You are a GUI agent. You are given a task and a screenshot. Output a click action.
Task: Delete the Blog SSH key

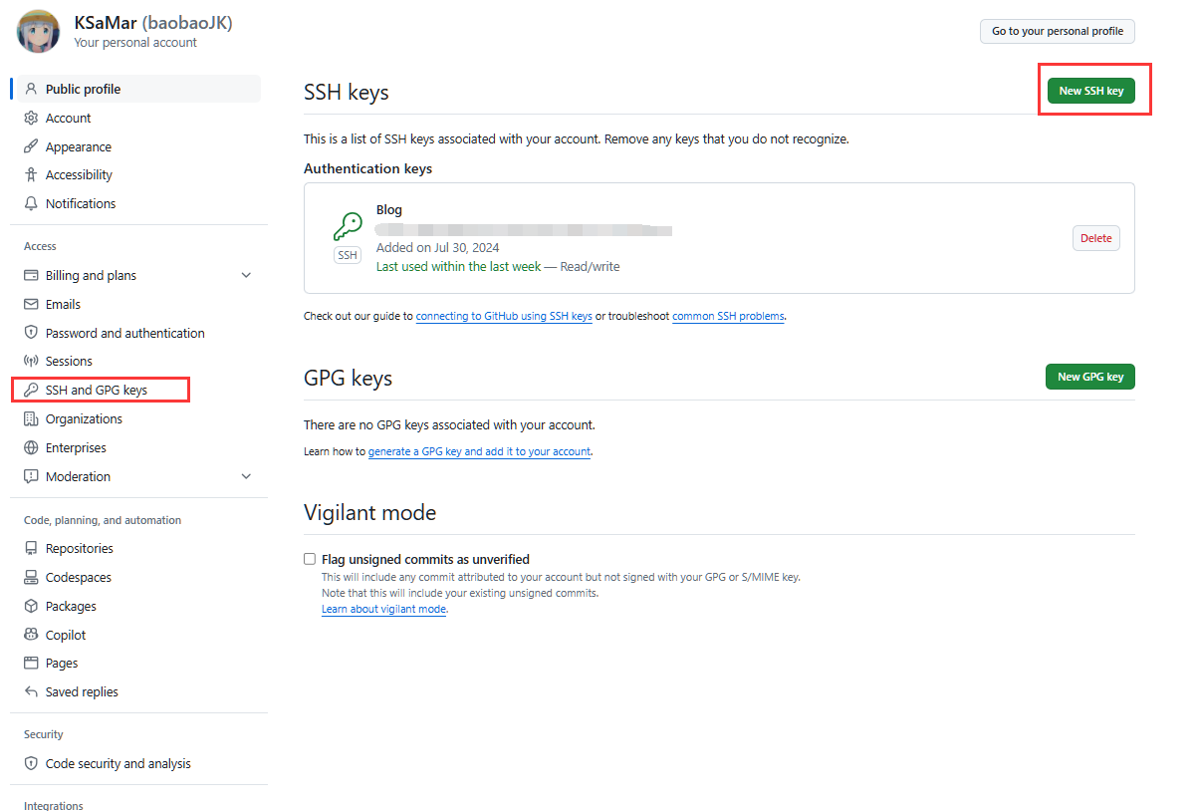coord(1096,238)
